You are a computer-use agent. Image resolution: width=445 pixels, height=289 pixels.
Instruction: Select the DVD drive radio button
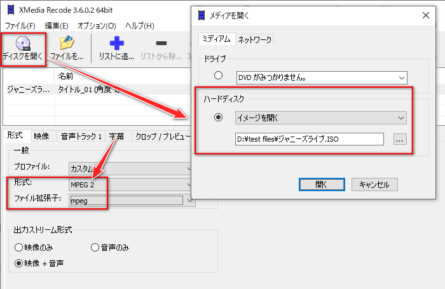219,76
